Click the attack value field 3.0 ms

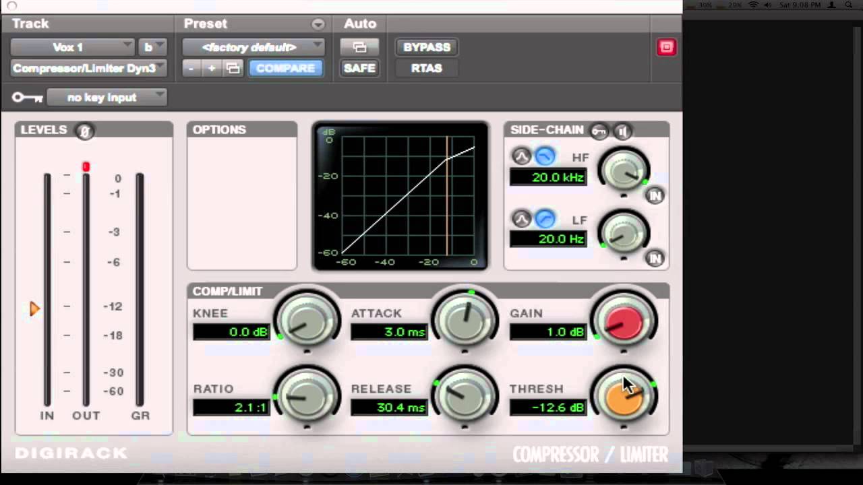click(x=389, y=332)
